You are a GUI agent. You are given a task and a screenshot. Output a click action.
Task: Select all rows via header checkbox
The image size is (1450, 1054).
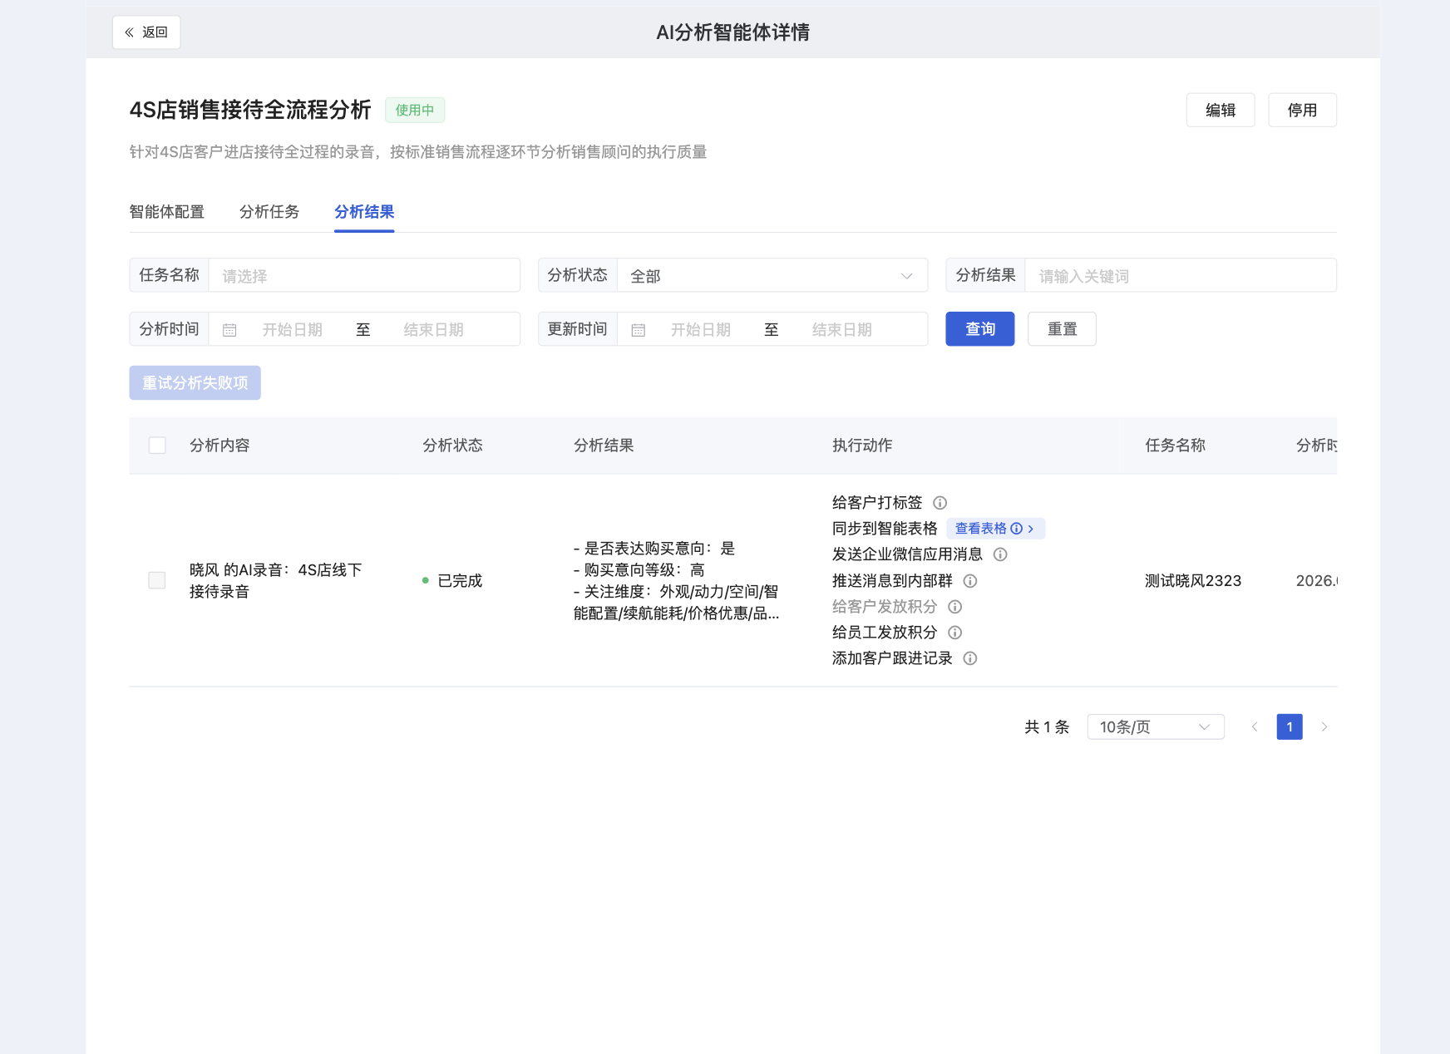[x=157, y=446]
